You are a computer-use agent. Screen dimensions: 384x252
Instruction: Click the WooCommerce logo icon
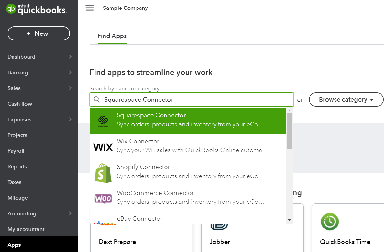pyautogui.click(x=103, y=199)
